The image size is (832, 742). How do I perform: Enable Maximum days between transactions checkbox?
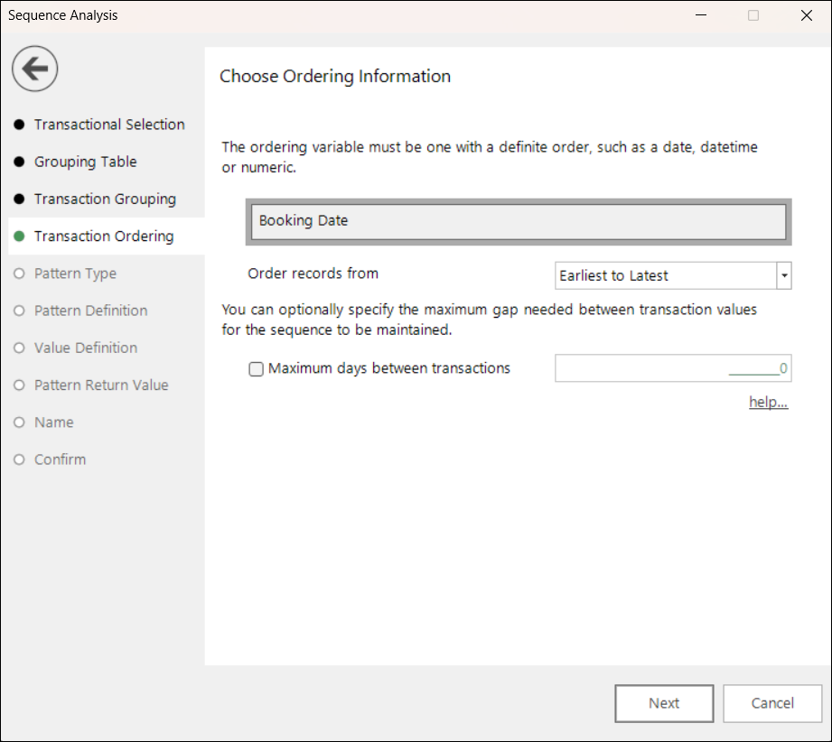pos(257,368)
